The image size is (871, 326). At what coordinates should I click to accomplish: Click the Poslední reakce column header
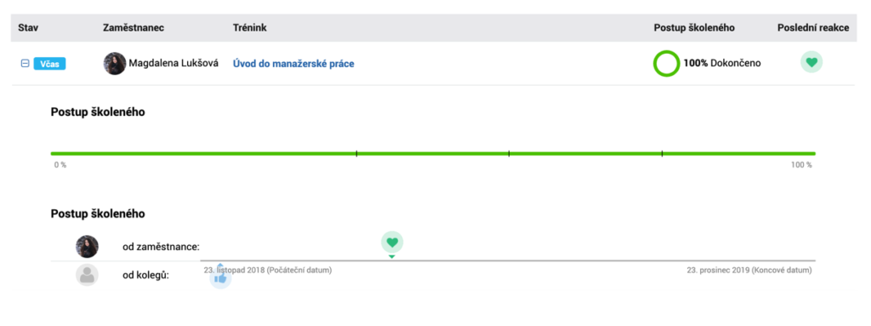tap(813, 28)
